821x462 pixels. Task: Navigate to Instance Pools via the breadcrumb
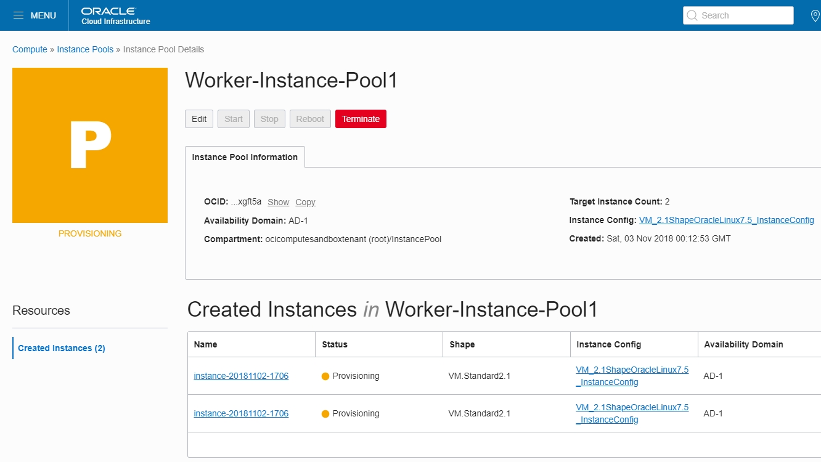pos(85,49)
